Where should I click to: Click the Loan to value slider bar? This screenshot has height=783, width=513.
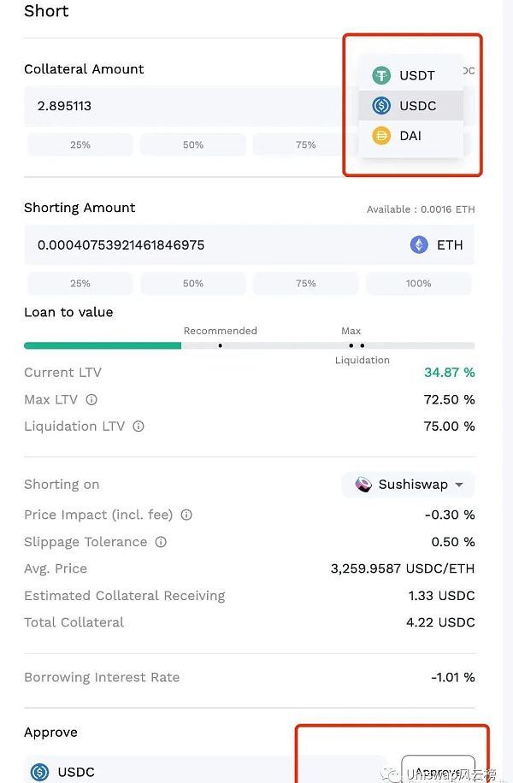(249, 345)
